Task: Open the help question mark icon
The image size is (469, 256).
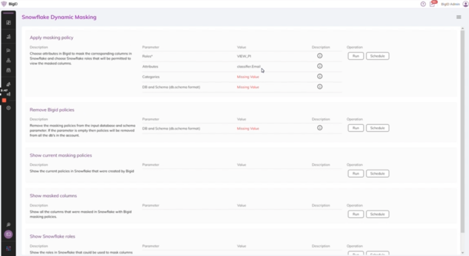Action: [423, 4]
